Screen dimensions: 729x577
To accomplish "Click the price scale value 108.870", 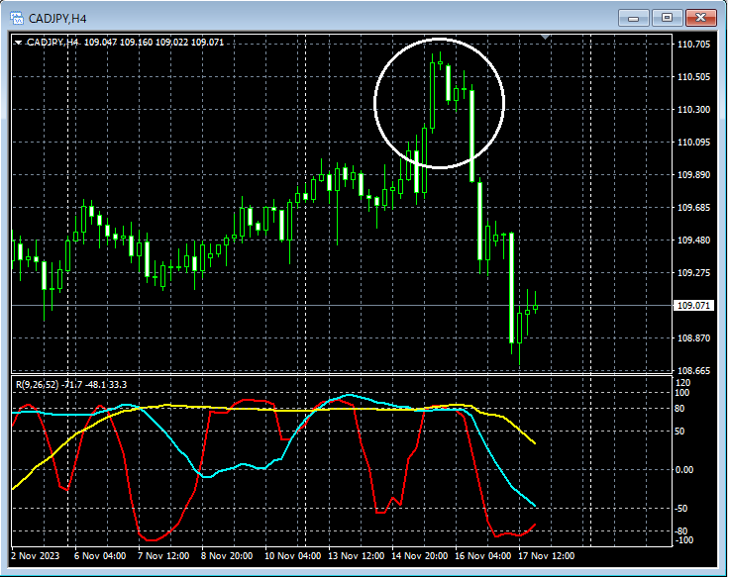I will (x=693, y=337).
